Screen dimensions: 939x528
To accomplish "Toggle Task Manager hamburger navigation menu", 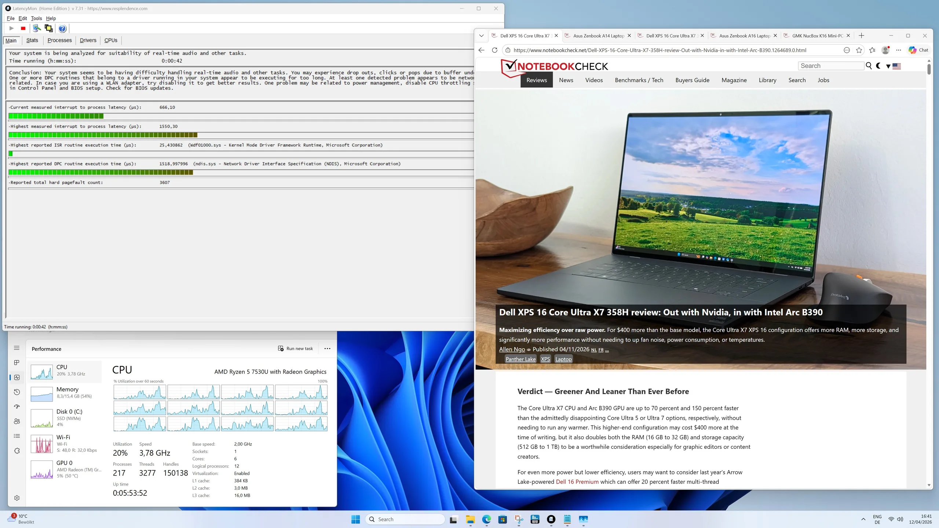I will click(17, 348).
